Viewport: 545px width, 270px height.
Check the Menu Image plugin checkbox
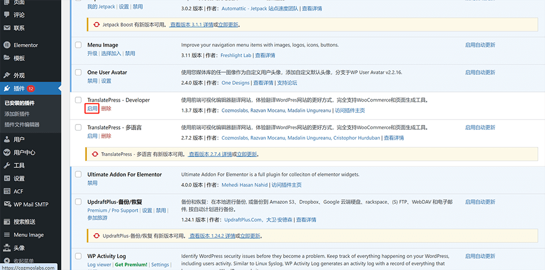click(x=78, y=45)
